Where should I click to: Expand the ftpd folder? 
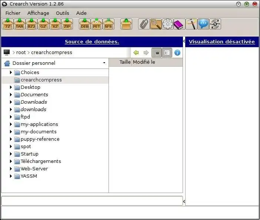pos(11,117)
